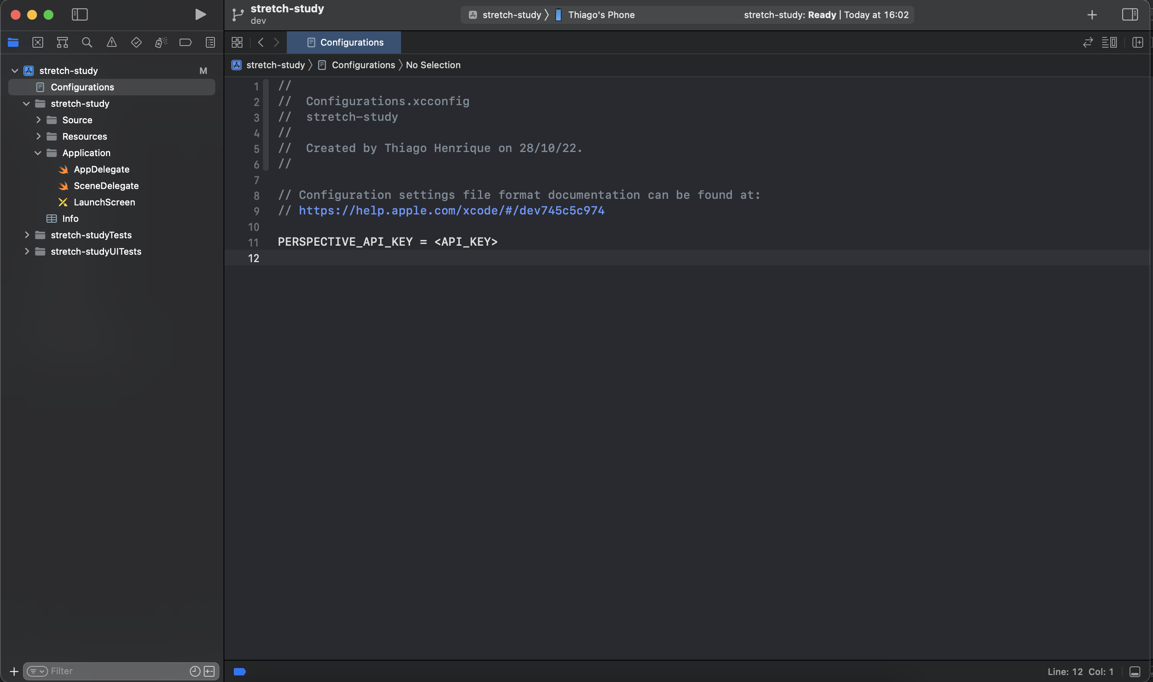The height and width of the screenshot is (682, 1153).
Task: Toggle the debug area with bottom-bar icon
Action: 1135,671
